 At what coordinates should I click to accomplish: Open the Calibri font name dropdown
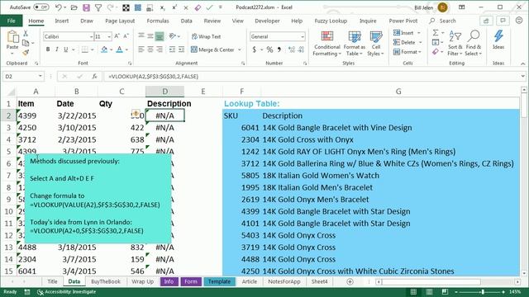point(91,36)
